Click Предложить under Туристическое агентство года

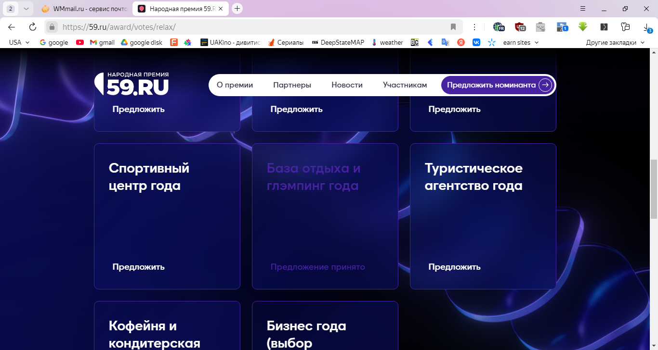tap(454, 267)
